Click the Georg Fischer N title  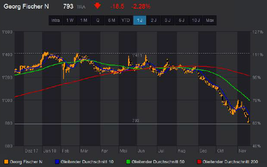[26, 6]
